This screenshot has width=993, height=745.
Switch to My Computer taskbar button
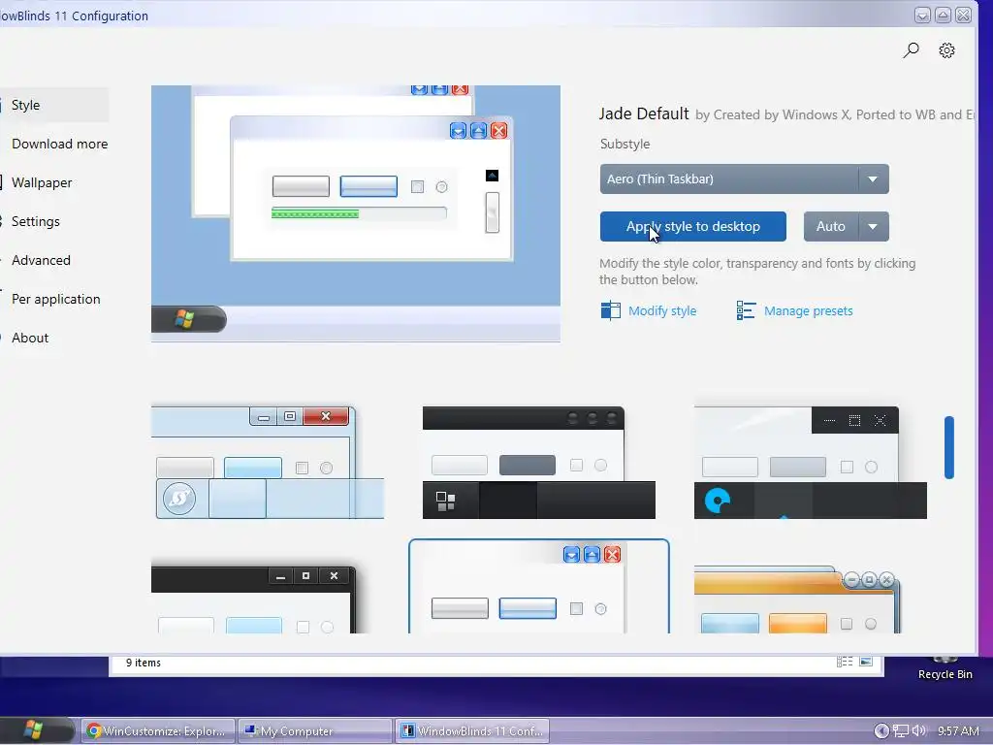point(315,731)
